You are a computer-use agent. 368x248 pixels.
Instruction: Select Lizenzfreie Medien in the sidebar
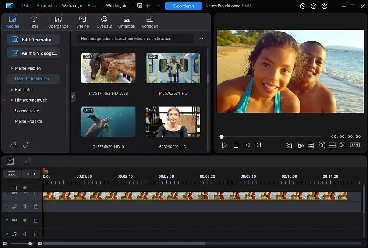coord(33,79)
